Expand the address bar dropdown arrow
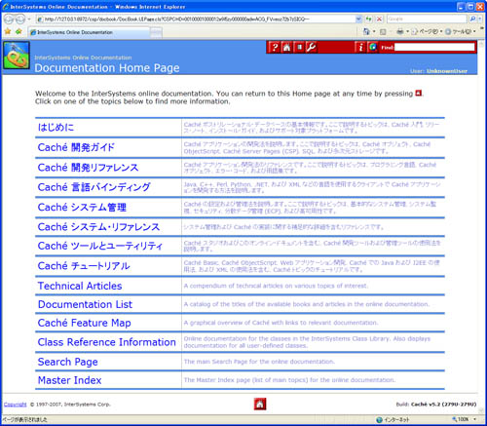This screenshot has width=487, height=426. click(x=358, y=19)
